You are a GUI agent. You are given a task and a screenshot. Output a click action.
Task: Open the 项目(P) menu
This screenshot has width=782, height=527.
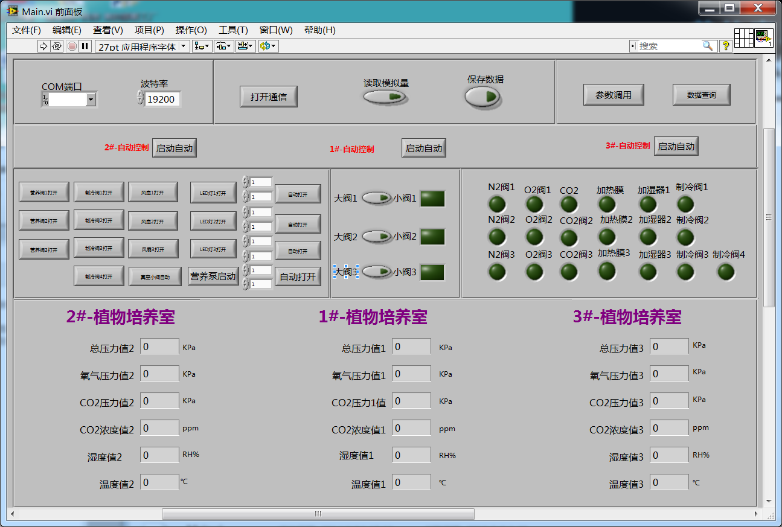(x=149, y=30)
